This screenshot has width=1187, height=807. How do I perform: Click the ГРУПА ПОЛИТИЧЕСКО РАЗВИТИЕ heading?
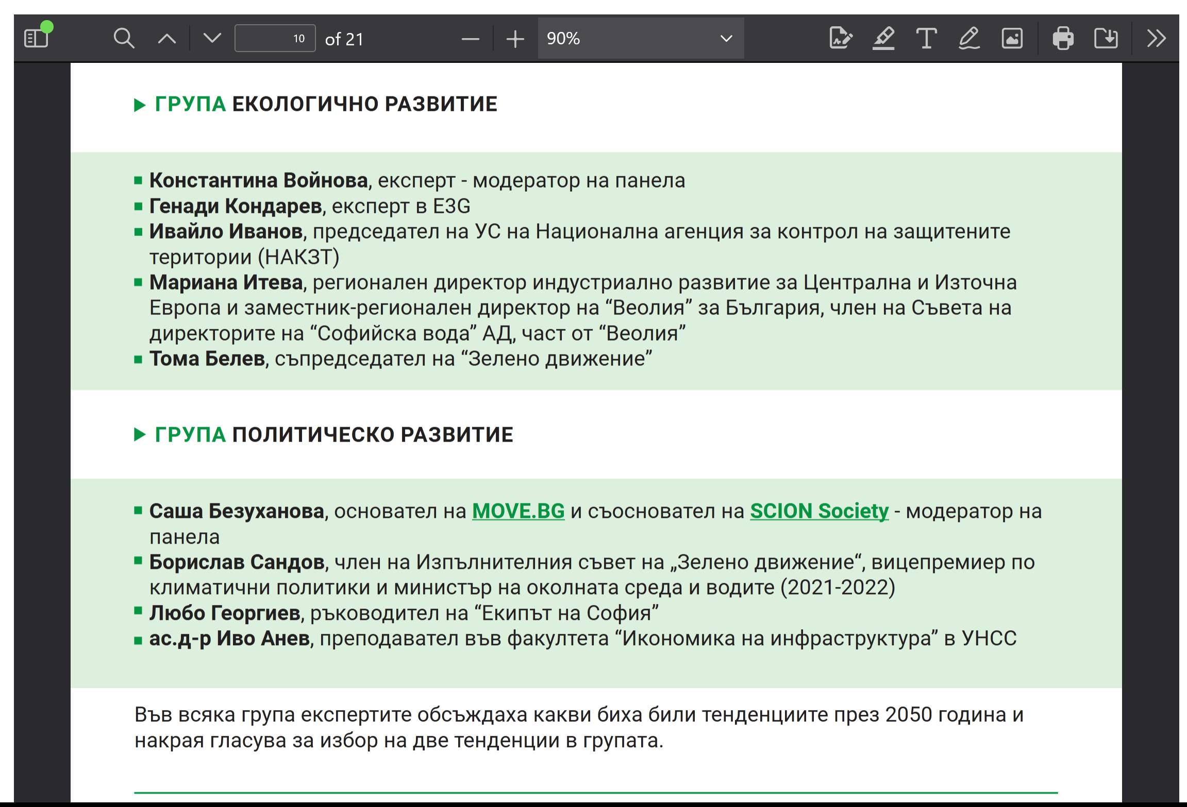(333, 434)
